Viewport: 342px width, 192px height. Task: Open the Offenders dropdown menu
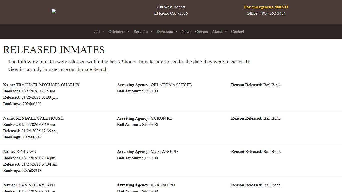pyautogui.click(x=119, y=32)
